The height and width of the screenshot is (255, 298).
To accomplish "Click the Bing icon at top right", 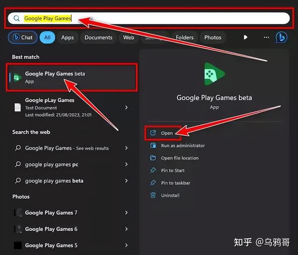I will [282, 37].
